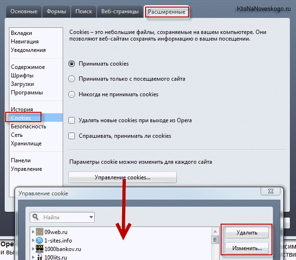This screenshot has width=296, height=260.
Task: Click the cookie list scrollbar thumb
Action: tap(215, 240)
